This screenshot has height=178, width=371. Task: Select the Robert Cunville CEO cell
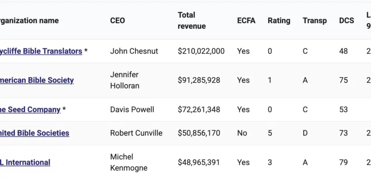click(x=136, y=133)
